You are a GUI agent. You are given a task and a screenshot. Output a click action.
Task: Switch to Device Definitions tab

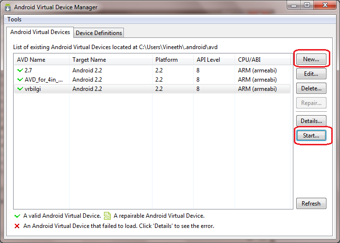tap(99, 33)
